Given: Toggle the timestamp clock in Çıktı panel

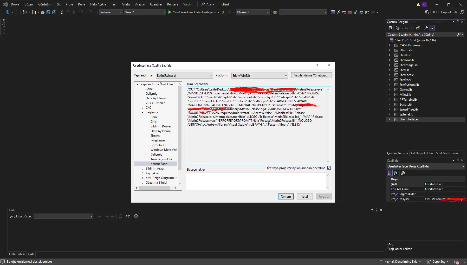Looking at the screenshot, I should [136, 216].
